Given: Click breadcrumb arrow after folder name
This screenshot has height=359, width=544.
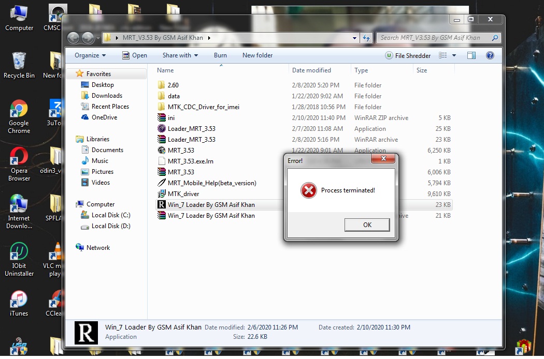Looking at the screenshot, I should click(x=209, y=38).
